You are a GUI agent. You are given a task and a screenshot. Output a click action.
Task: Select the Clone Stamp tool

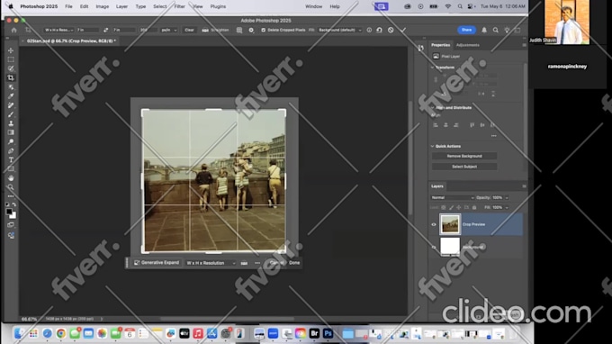11,123
